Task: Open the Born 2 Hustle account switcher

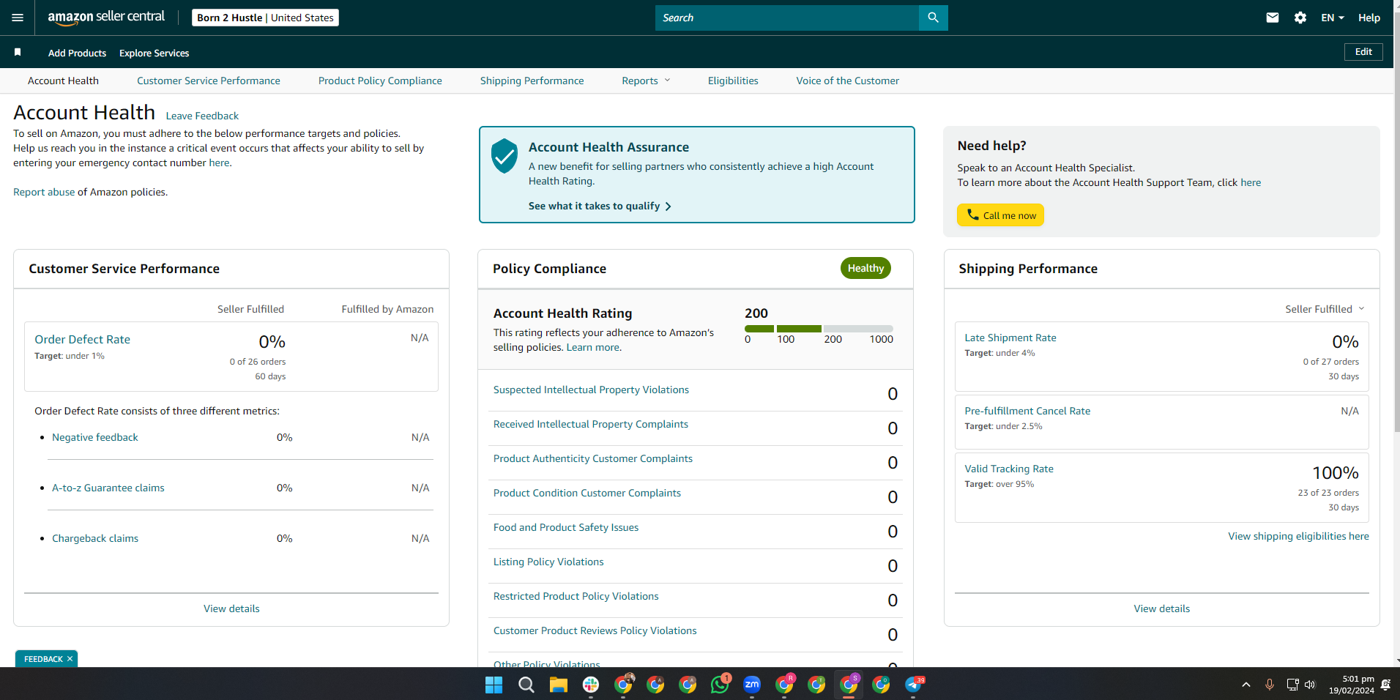Action: coord(265,18)
